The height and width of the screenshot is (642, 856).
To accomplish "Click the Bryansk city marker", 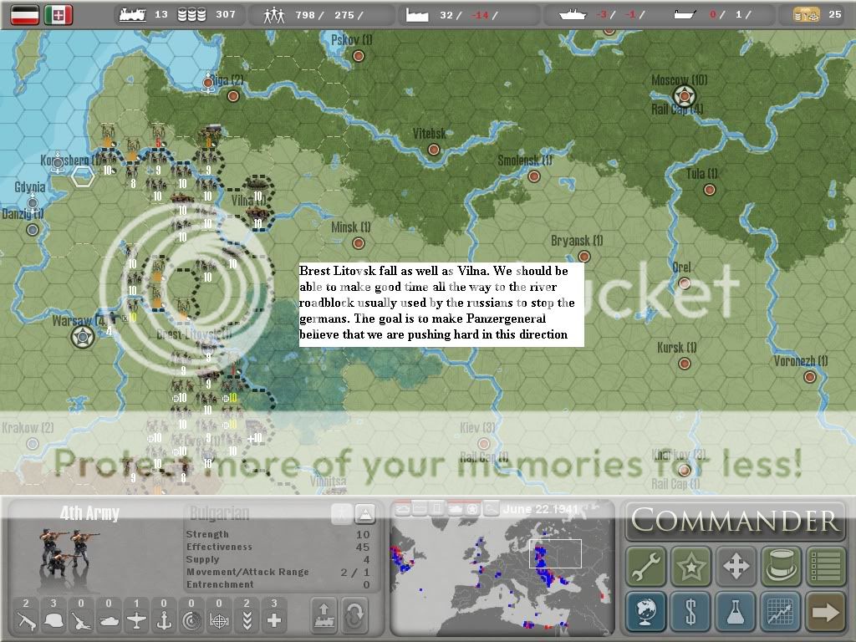I will (584, 256).
